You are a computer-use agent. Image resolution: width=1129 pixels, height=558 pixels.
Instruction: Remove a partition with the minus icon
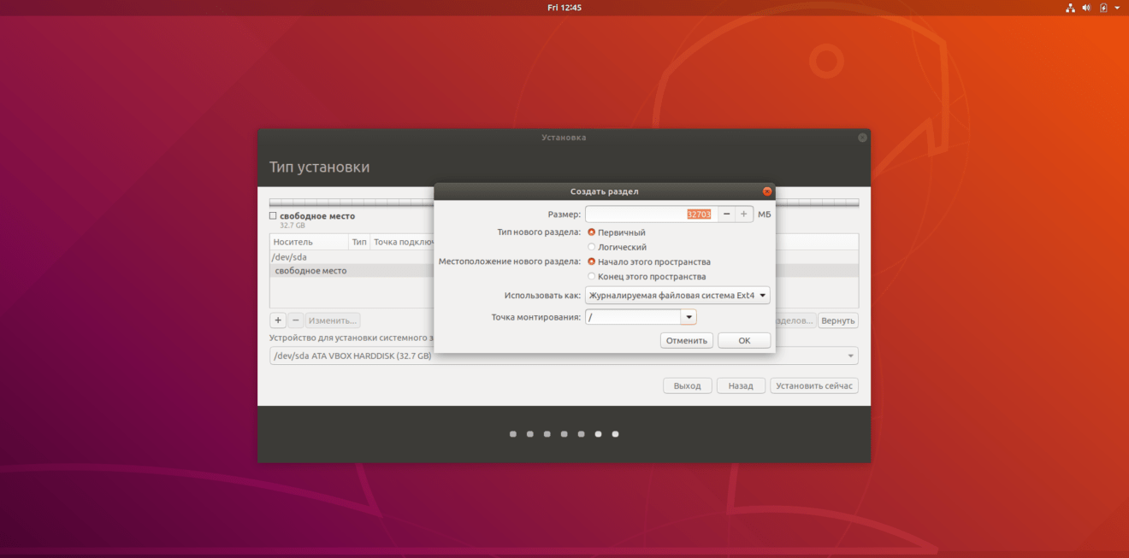pyautogui.click(x=296, y=320)
